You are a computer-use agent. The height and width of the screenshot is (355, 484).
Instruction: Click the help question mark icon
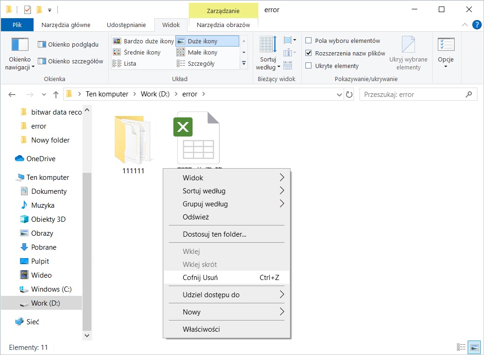[x=477, y=25]
